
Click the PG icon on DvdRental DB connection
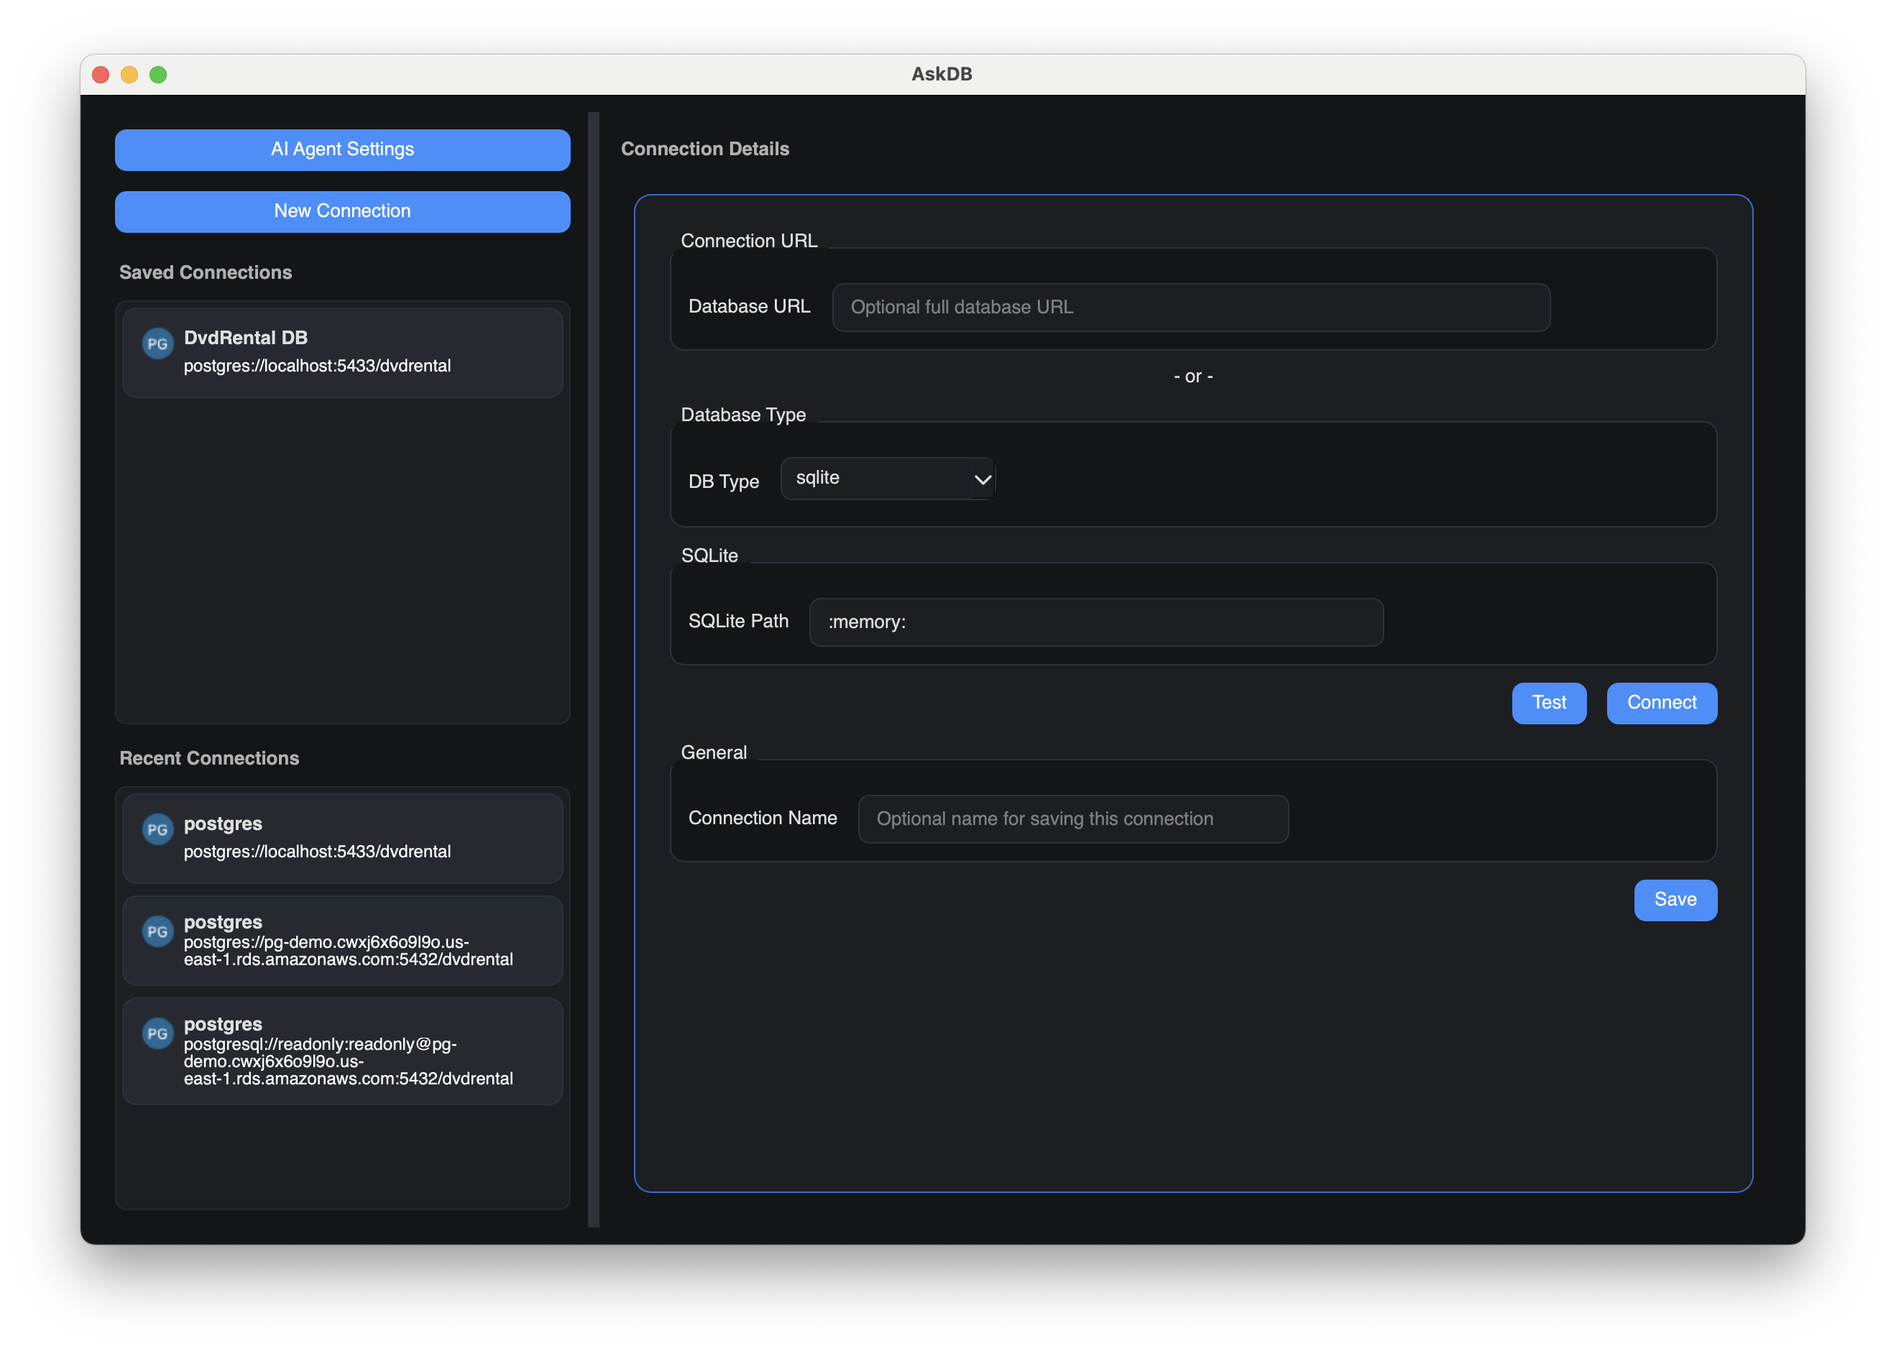(158, 343)
